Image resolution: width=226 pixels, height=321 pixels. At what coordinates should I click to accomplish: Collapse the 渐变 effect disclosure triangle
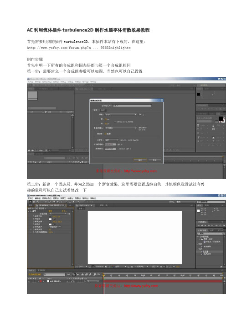[x=28, y=211]
